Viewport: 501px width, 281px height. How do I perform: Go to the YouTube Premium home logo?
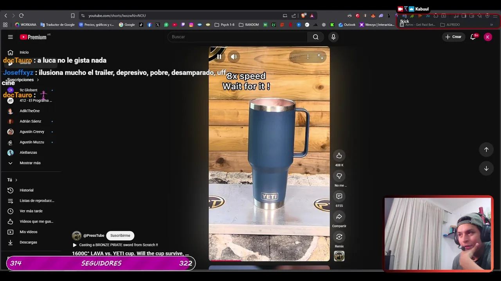pos(33,37)
